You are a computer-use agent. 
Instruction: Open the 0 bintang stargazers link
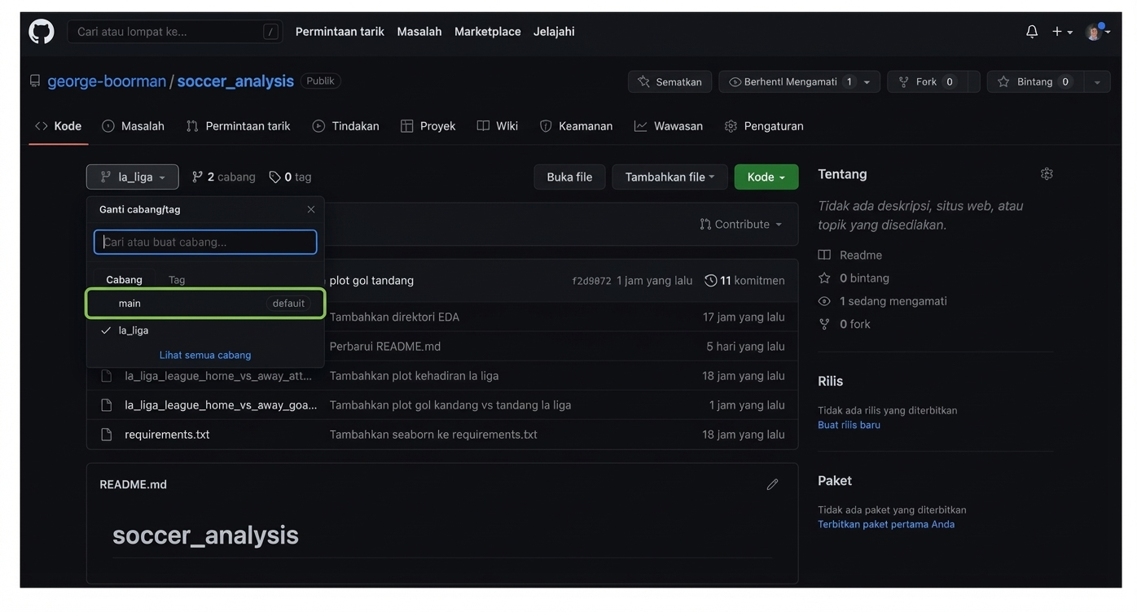(x=854, y=278)
